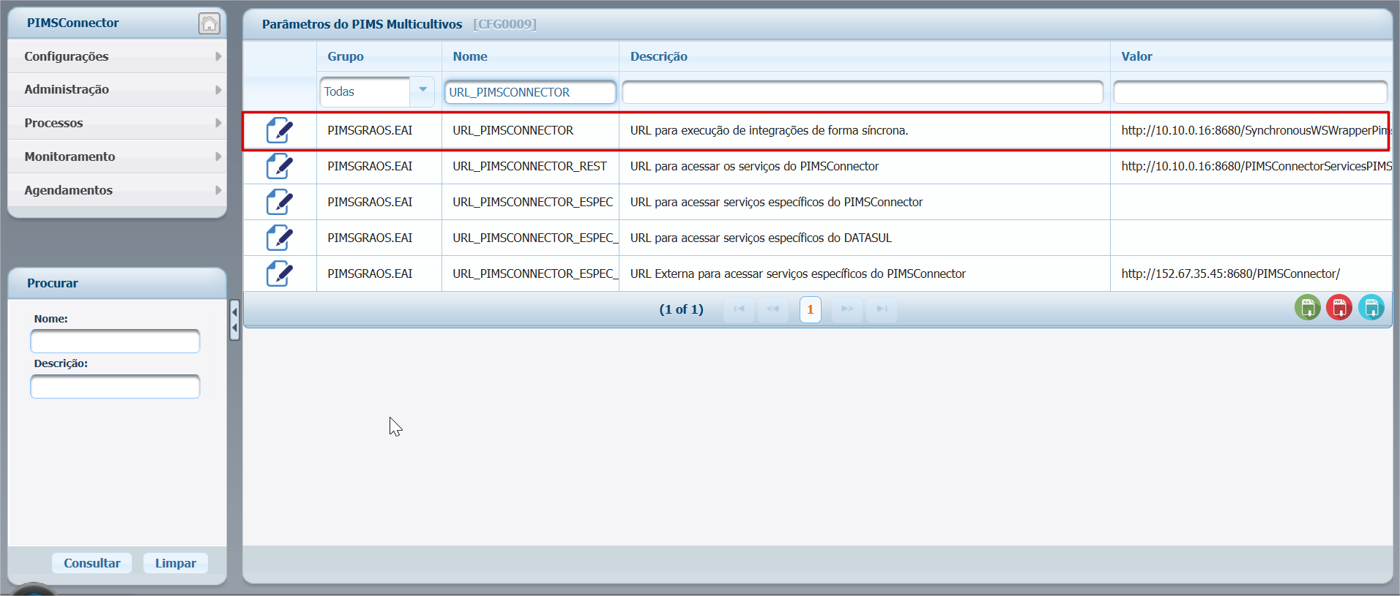Go to first page of results
The height and width of the screenshot is (596, 1400).
[x=740, y=309]
